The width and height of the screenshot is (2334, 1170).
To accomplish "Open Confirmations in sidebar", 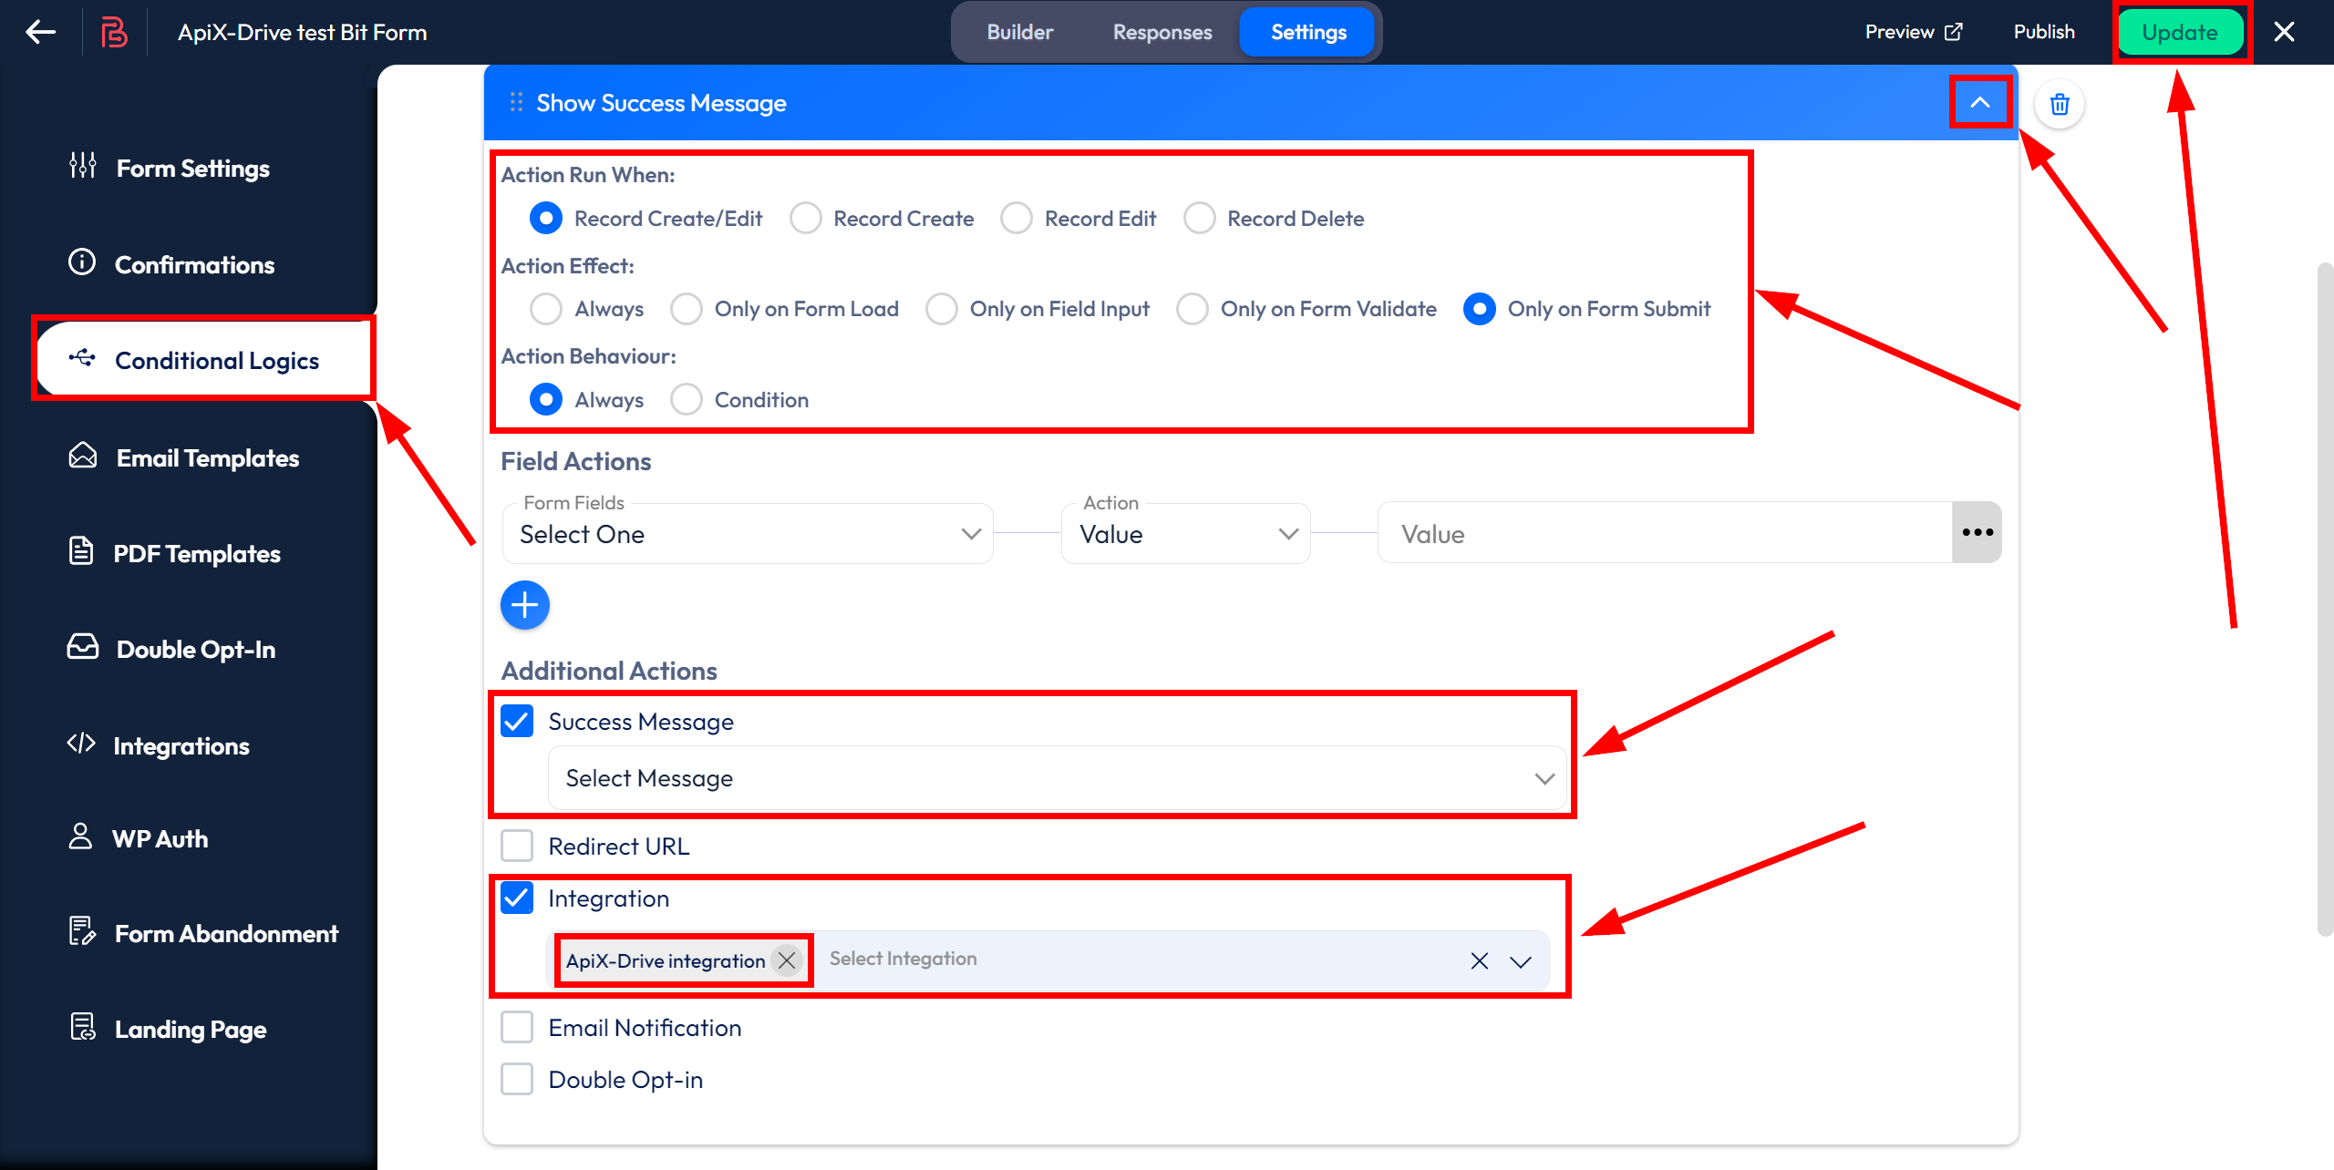I will pyautogui.click(x=194, y=264).
